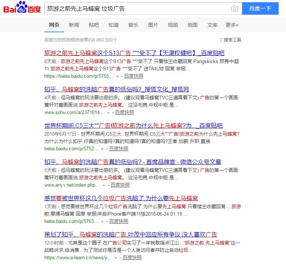This screenshot has height=264, width=286.
Task: Expand dropdown arrow next to www.e-learn.cn URL
Action: (x=116, y=258)
